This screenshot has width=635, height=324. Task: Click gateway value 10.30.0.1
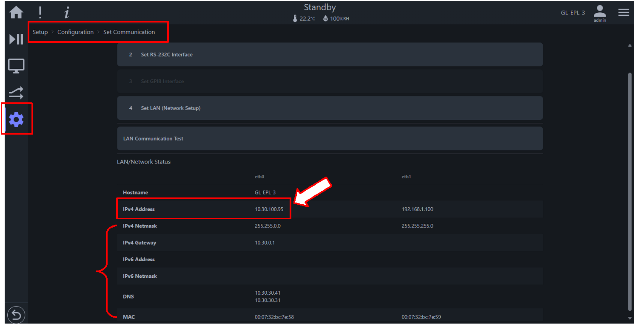pyautogui.click(x=265, y=242)
